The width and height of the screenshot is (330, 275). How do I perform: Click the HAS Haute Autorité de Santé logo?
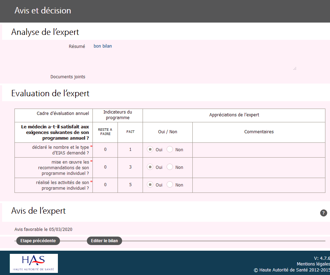[x=34, y=263]
